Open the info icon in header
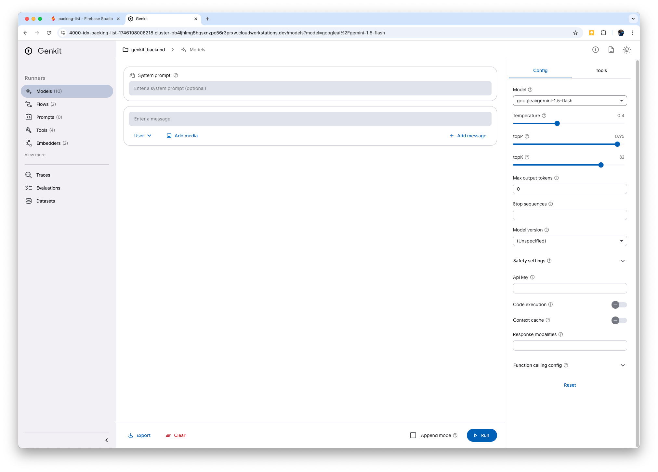The width and height of the screenshot is (658, 472). pyautogui.click(x=595, y=50)
